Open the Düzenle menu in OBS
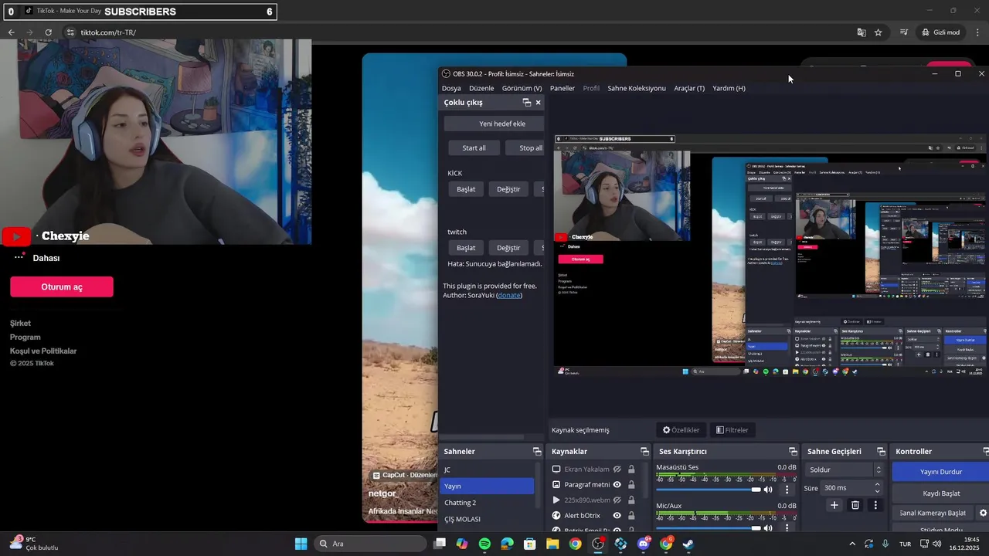Image resolution: width=989 pixels, height=556 pixels. coord(481,88)
